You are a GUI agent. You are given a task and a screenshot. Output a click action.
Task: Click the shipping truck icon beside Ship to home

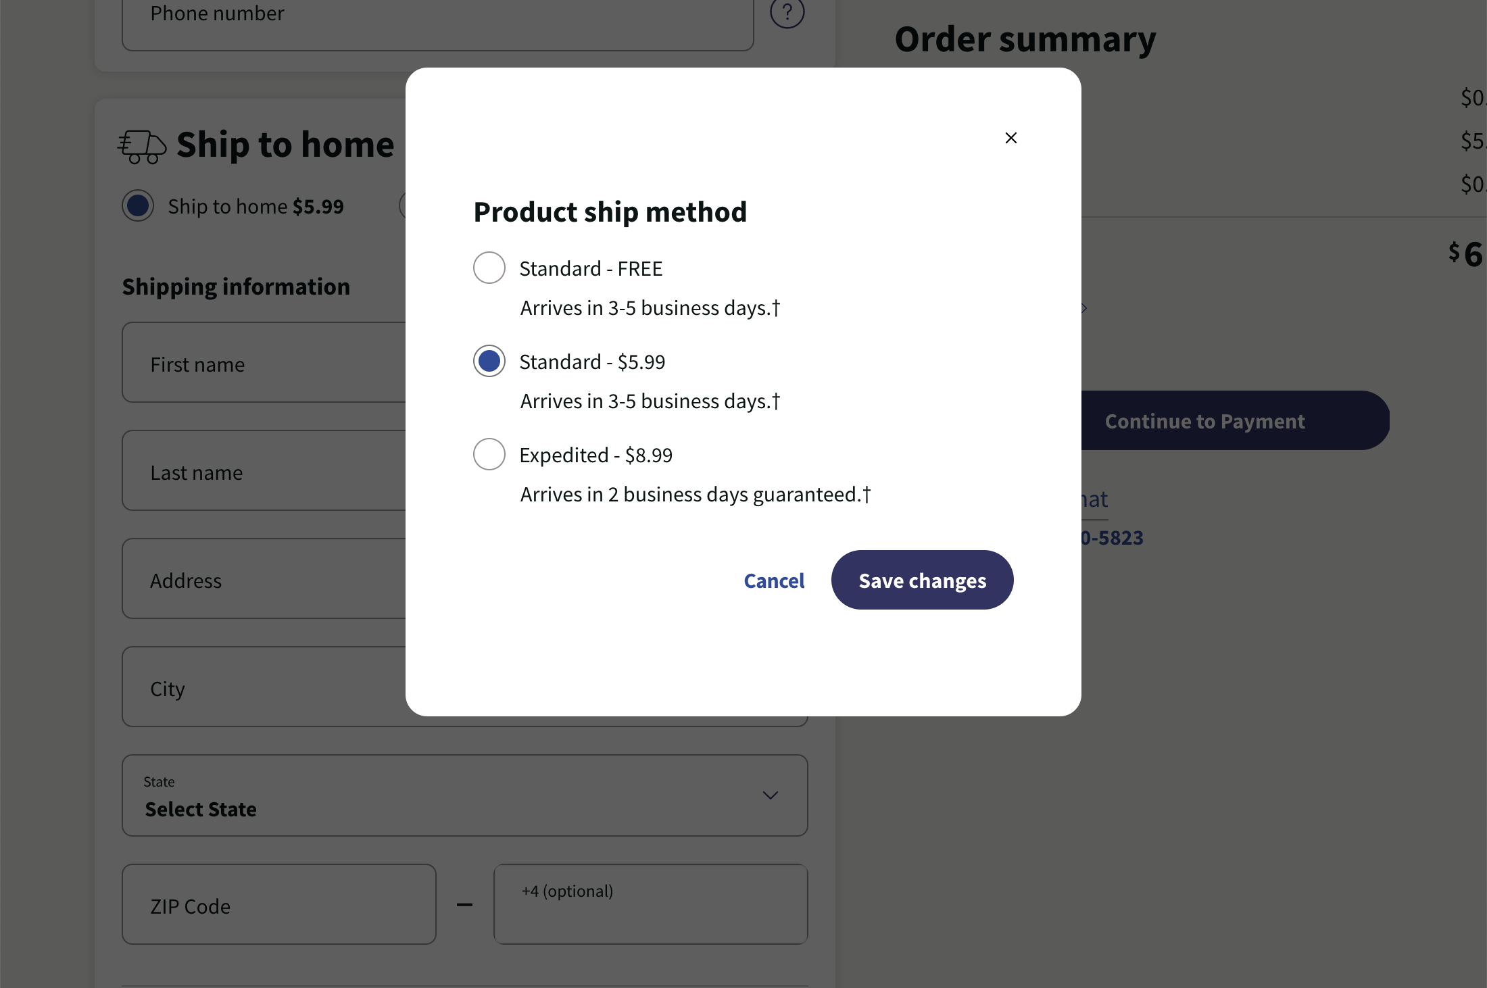point(141,145)
